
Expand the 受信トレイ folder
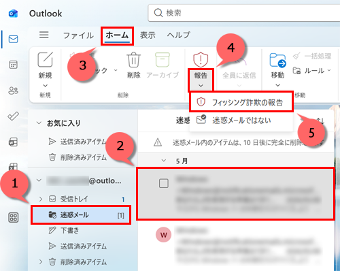[41, 199]
